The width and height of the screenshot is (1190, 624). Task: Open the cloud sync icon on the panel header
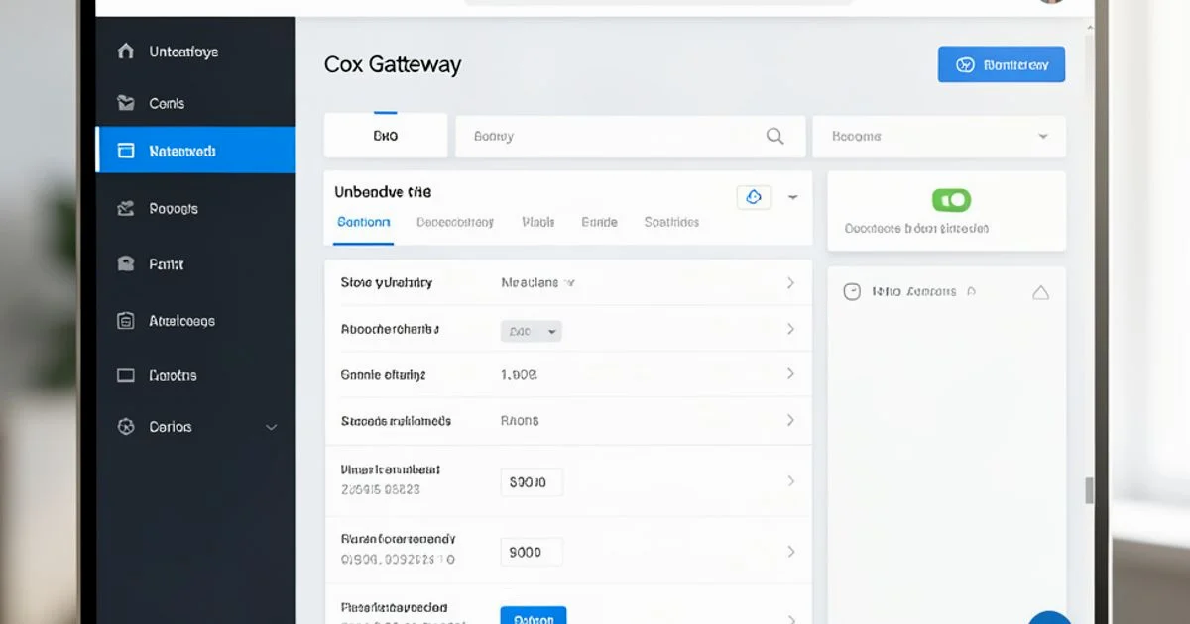pyautogui.click(x=754, y=197)
